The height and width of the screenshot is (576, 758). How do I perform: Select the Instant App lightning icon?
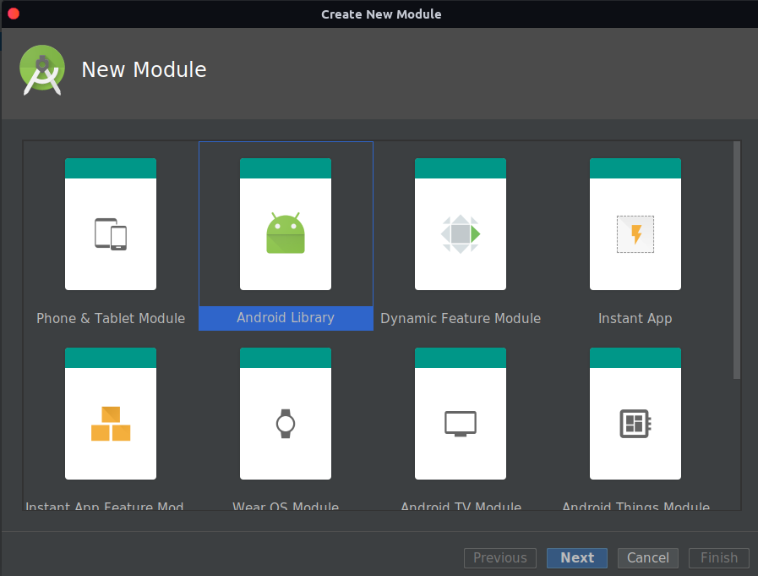coord(635,234)
